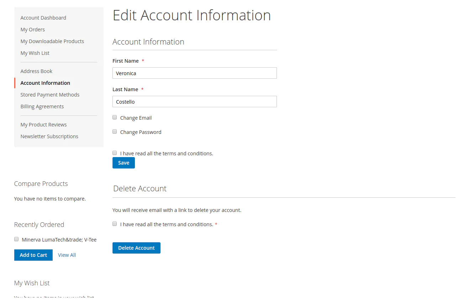Viewport: 463px width, 301px height.
Task: Check the terms and conditions box above Save
Action: pyautogui.click(x=114, y=153)
